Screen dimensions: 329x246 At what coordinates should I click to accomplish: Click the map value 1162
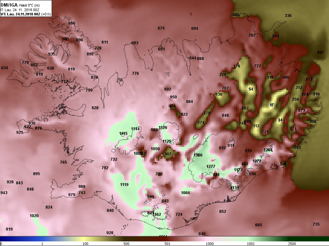(157, 215)
